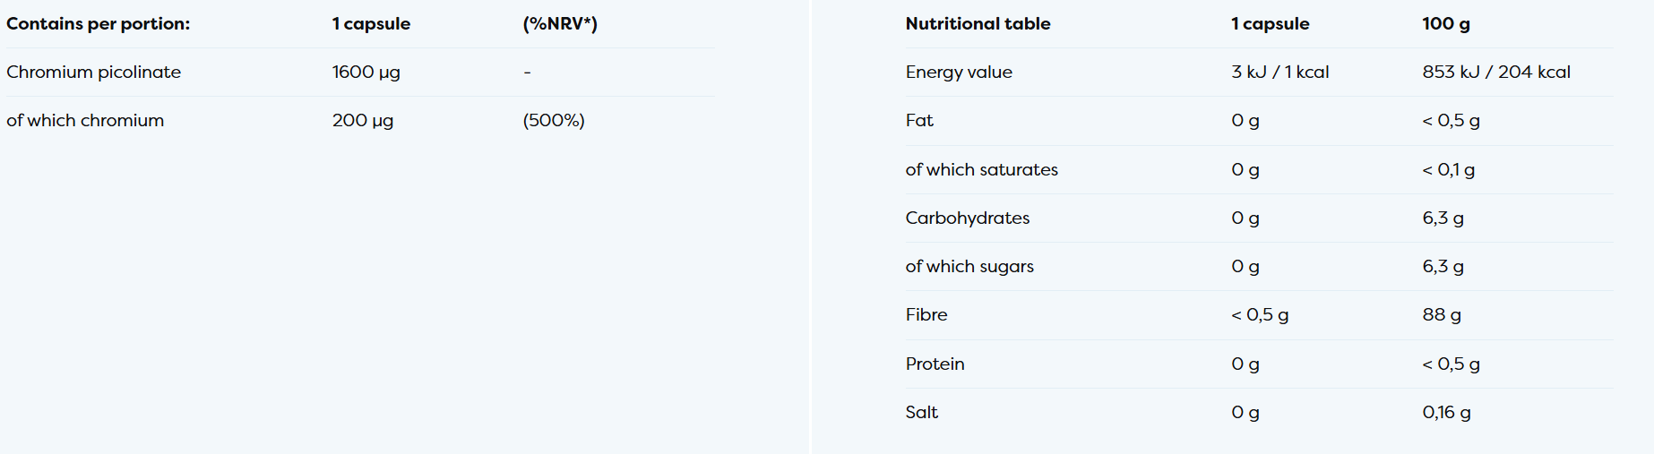Screen dimensions: 1654x454
Task: Click the '200 µg' chromium amount
Action: tap(362, 121)
